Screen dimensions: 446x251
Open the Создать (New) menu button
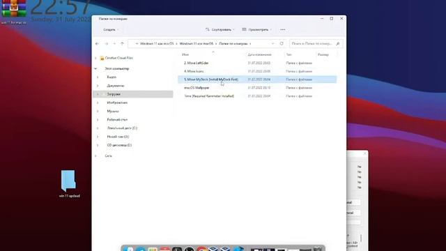point(111,29)
